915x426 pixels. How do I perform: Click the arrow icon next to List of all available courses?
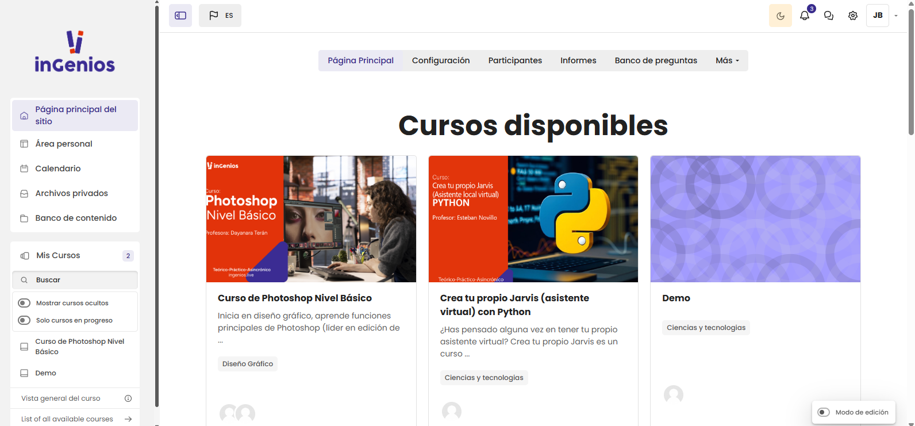[128, 419]
